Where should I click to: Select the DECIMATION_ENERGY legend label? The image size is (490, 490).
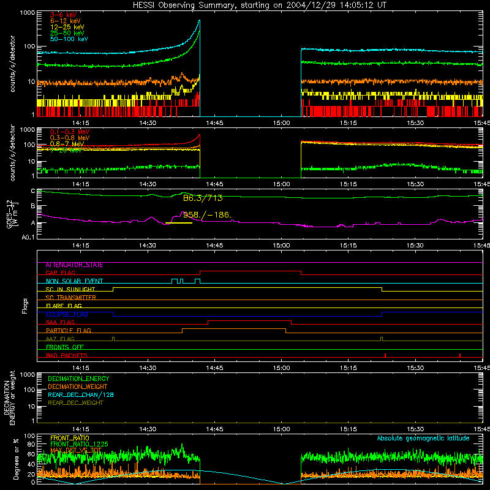78,379
